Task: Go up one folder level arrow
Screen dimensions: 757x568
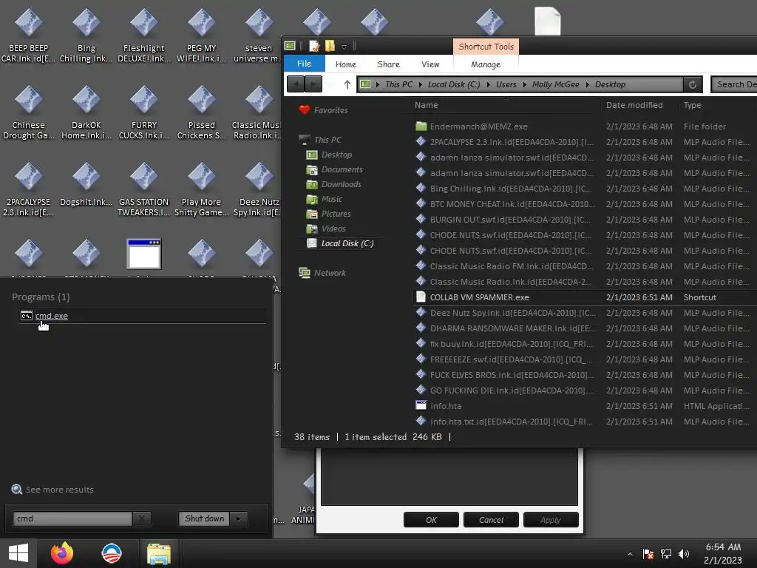Action: pos(347,84)
